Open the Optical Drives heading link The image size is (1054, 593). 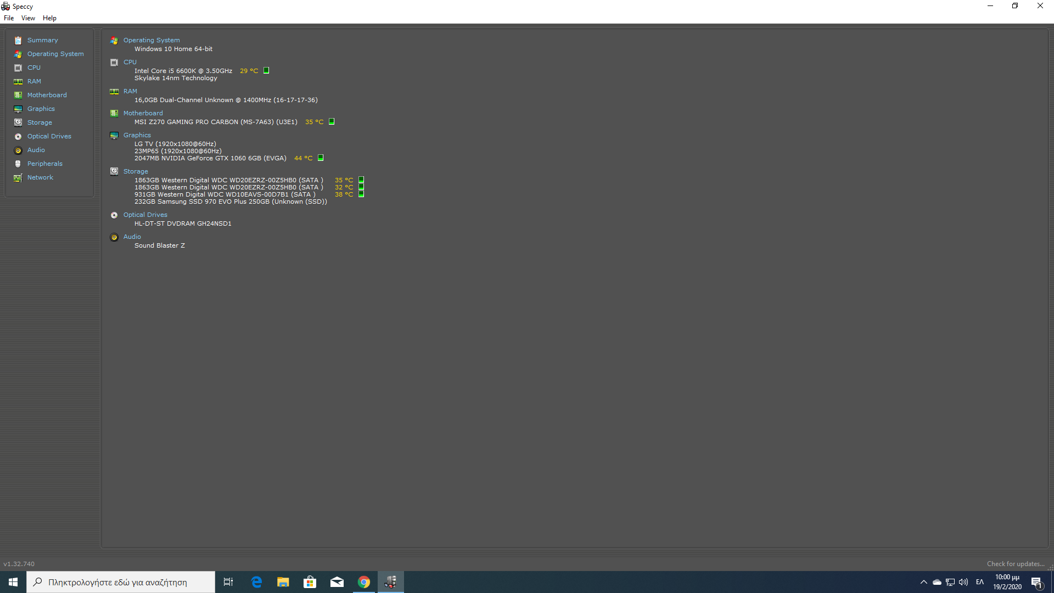(145, 215)
